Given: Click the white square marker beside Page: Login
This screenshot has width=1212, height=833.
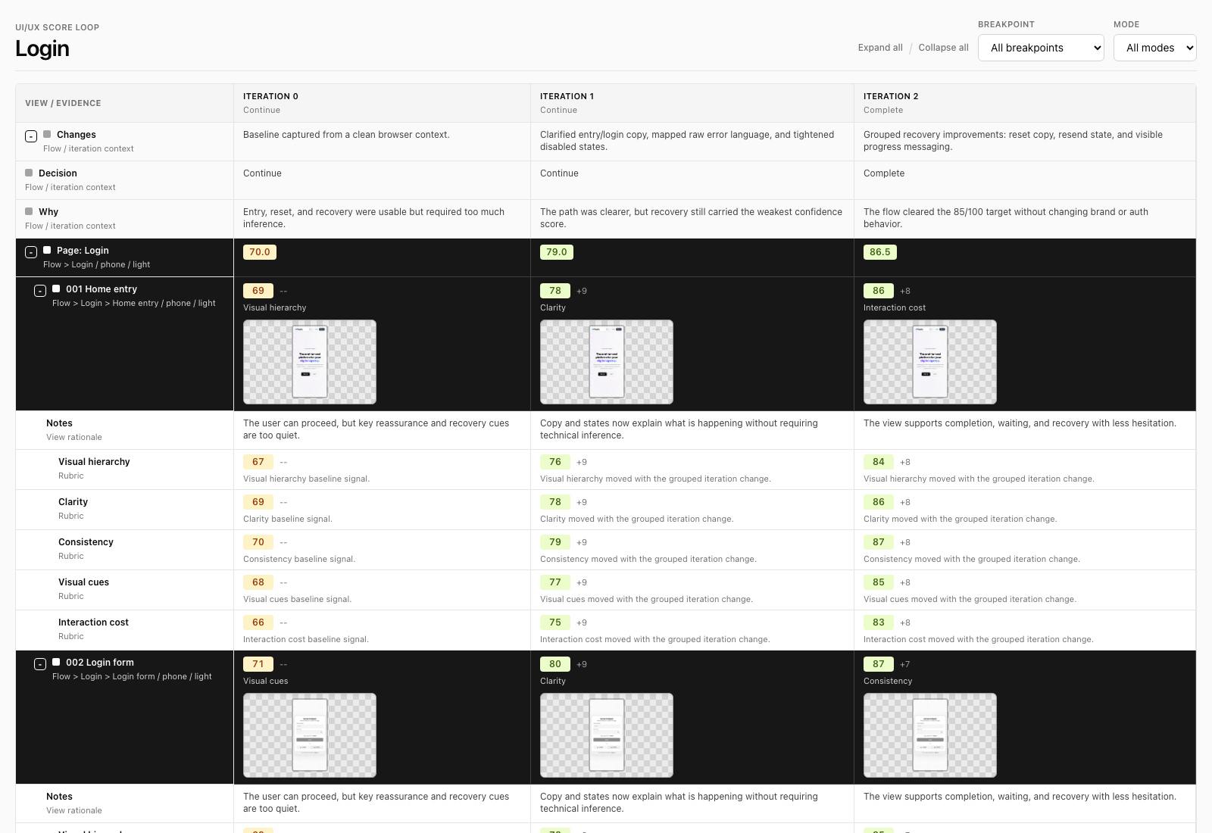Looking at the screenshot, I should 47,250.
